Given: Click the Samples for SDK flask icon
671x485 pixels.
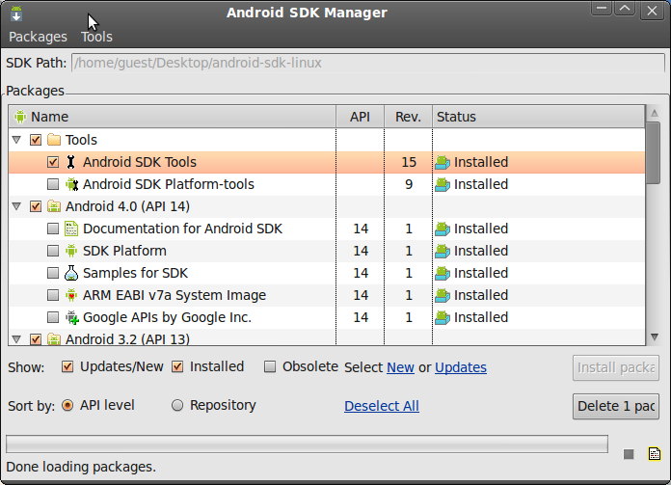Looking at the screenshot, I should point(71,273).
